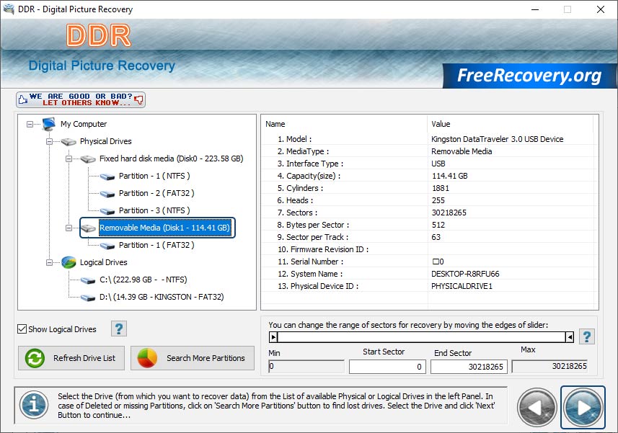Click the '7. Sectors :' row name

297,213
